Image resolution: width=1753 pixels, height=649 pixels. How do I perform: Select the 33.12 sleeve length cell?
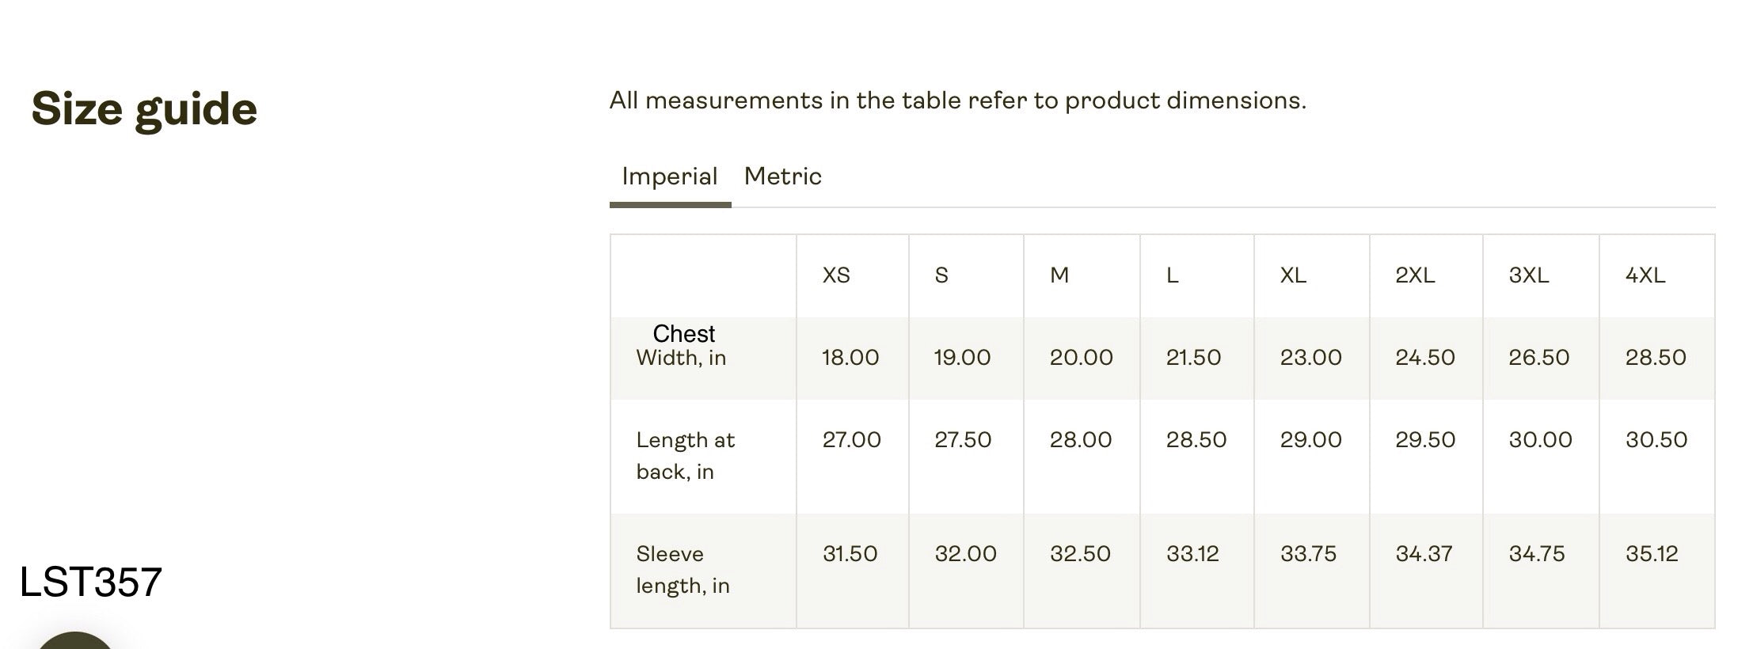tap(1192, 554)
